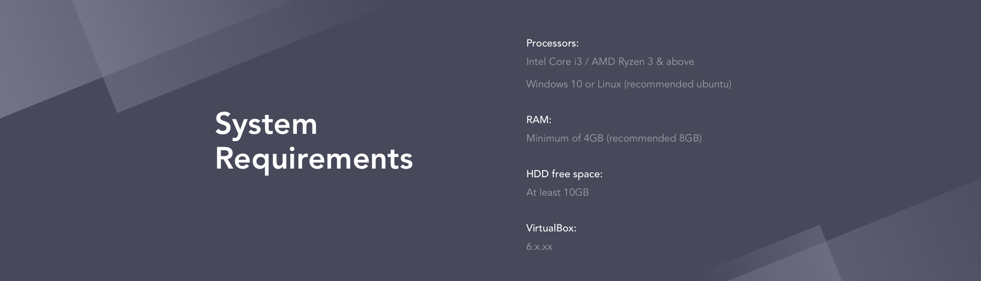Click the "10GB" disk space value
Viewport: 981px width, 281px height.
576,193
